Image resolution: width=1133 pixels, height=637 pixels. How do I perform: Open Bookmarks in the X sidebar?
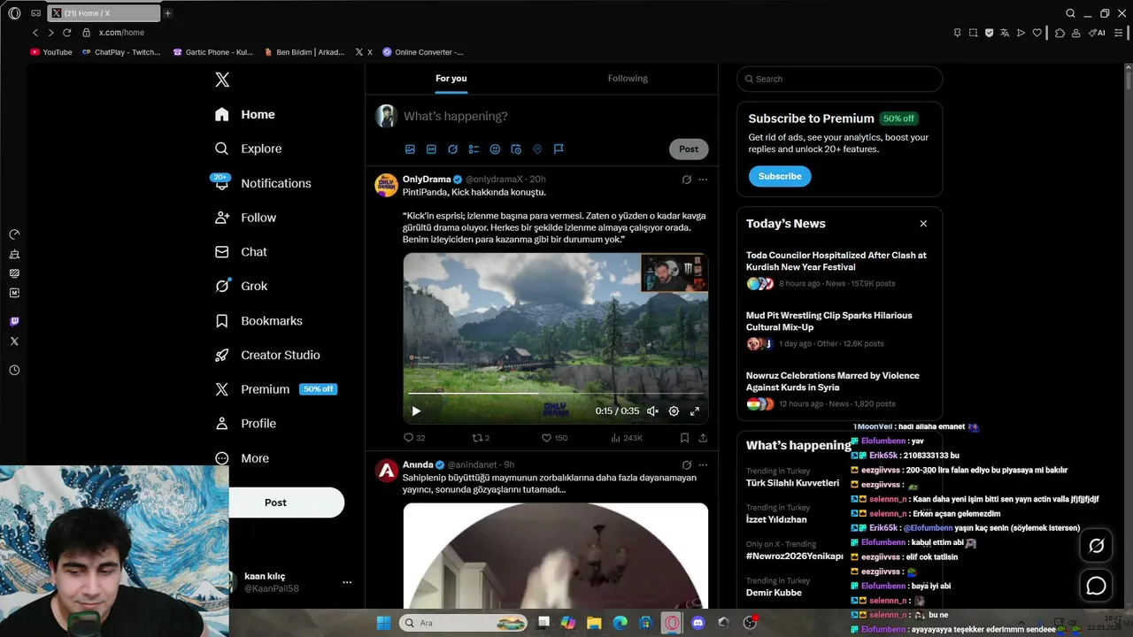(258, 320)
